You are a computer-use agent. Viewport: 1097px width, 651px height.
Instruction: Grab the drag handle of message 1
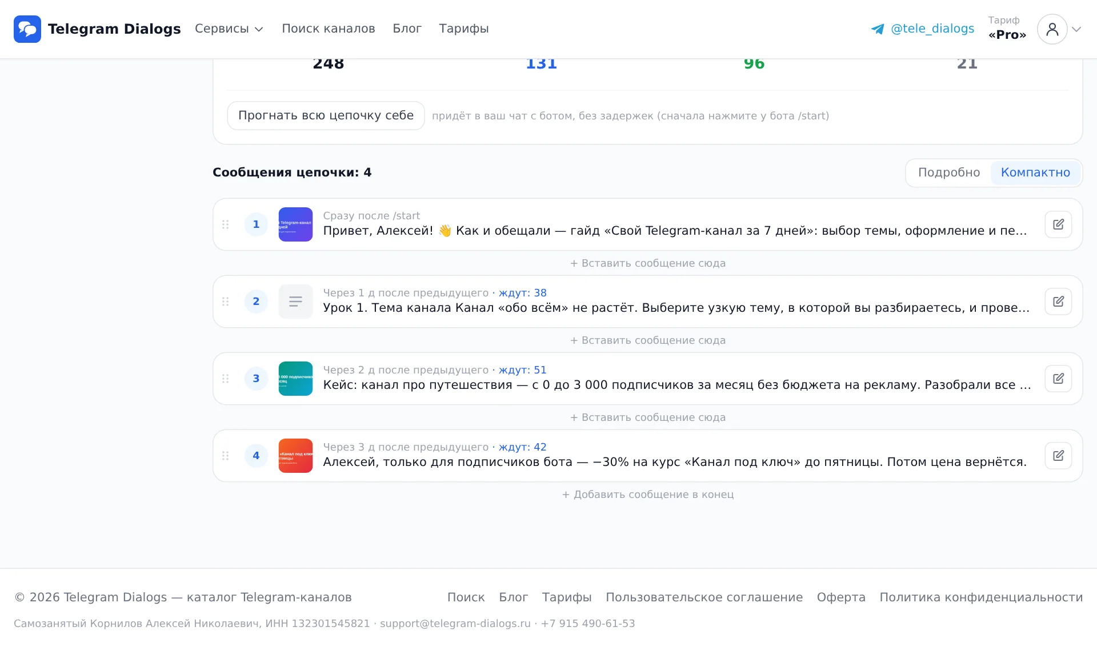[226, 224]
